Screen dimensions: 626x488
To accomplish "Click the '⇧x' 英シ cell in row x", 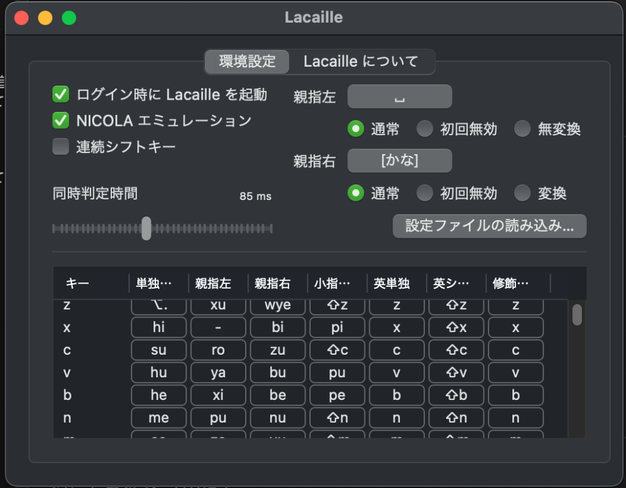I will 456,327.
